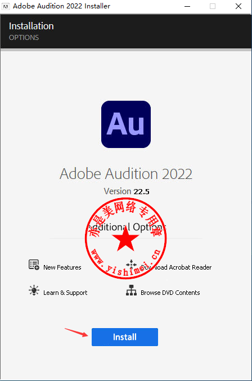Viewport: 252px width, 381px height.
Task: Click the Version 22.5 text
Action: tap(127, 191)
